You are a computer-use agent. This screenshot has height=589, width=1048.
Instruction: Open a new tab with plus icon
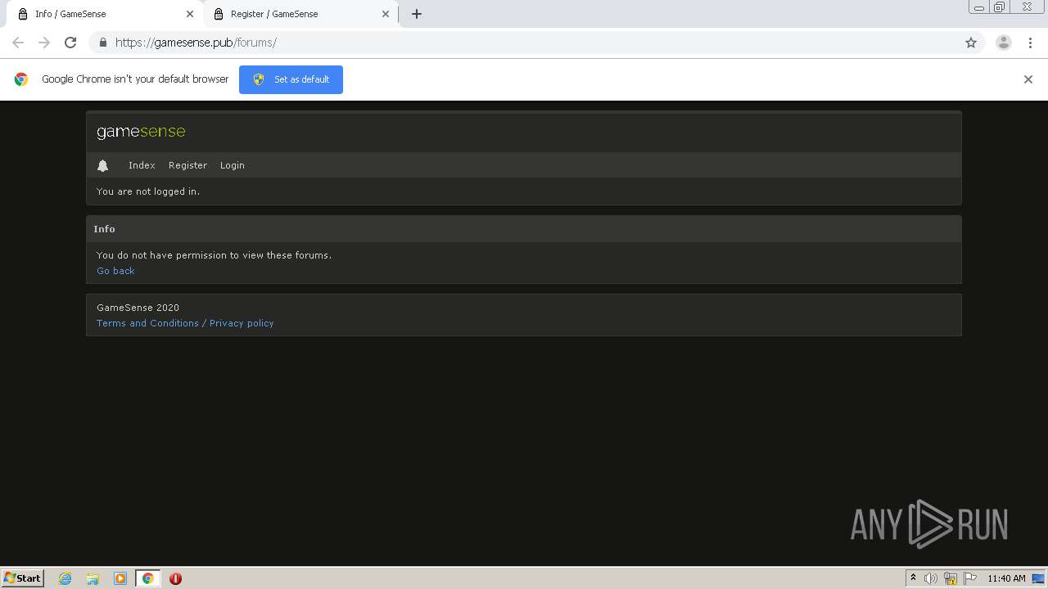point(417,14)
